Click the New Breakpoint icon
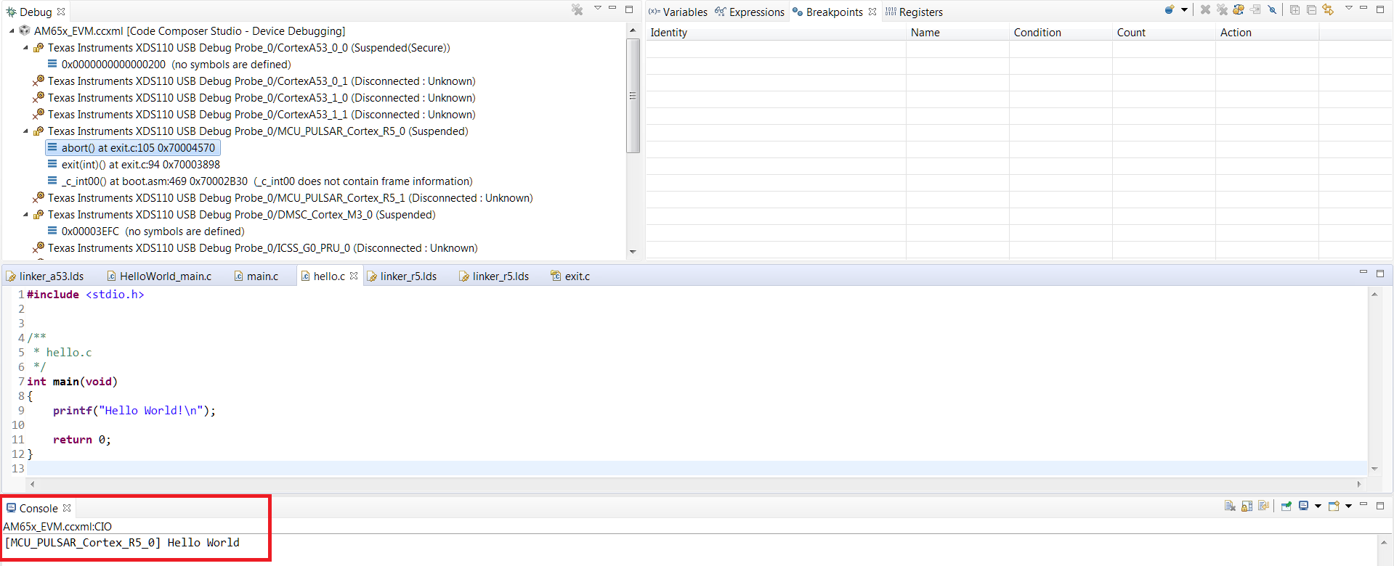Screen dimensions: 1394x566 [x=1169, y=9]
